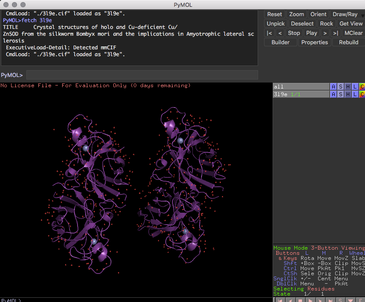Click the 'Buttons L M R Wheel' header row
Screen dimensions: 365x302
[320, 253]
